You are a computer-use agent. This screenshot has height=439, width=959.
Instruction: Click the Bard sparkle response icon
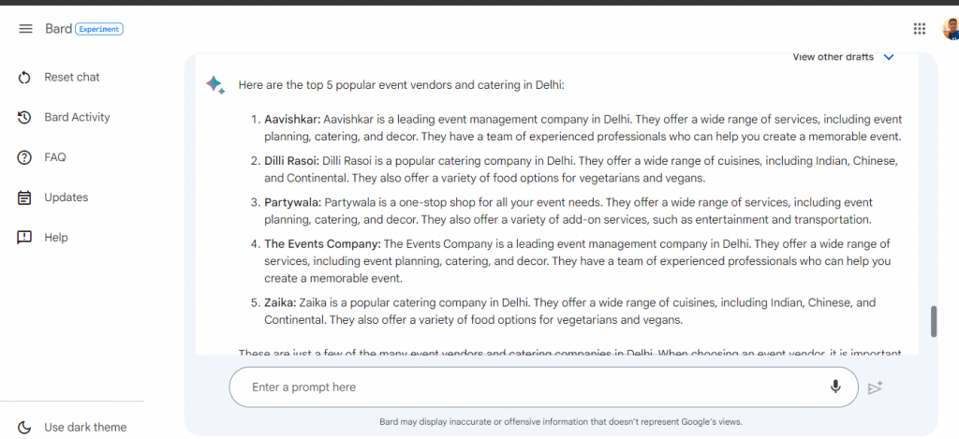point(215,84)
